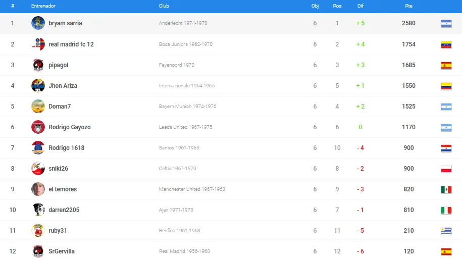The height and width of the screenshot is (261, 462).
Task: Open el temores profile photo
Action: [38, 189]
